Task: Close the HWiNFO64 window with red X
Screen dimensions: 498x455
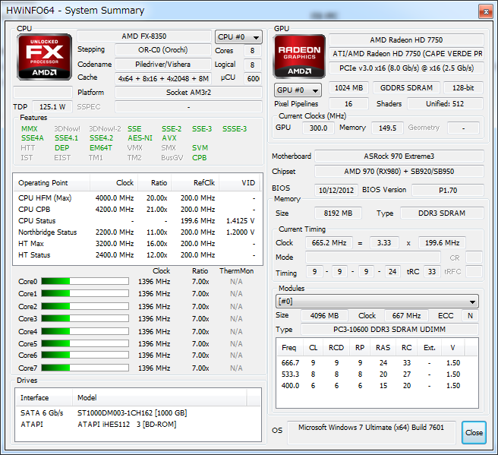Action: (486, 11)
